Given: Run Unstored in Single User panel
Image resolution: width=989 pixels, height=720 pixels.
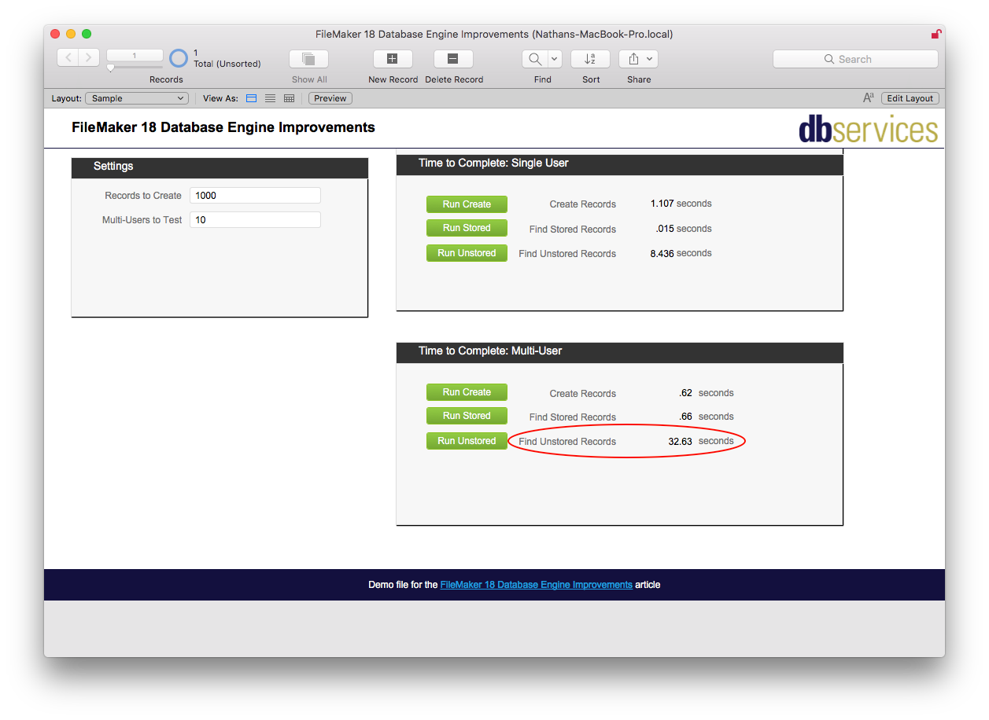Looking at the screenshot, I should [x=467, y=253].
